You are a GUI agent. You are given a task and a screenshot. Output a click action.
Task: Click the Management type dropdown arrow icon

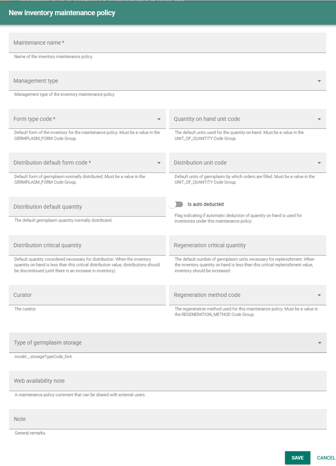pyautogui.click(x=319, y=81)
